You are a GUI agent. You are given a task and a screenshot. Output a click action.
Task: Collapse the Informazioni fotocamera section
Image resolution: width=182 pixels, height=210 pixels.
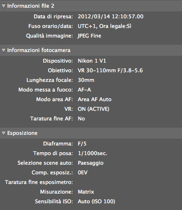3,51
